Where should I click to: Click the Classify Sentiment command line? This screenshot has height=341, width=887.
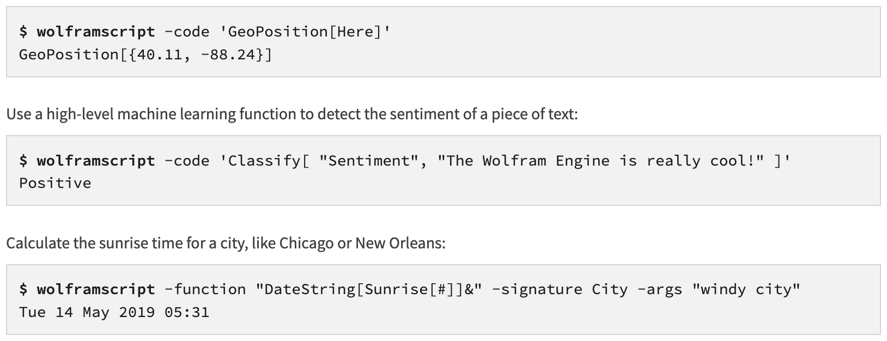[405, 161]
